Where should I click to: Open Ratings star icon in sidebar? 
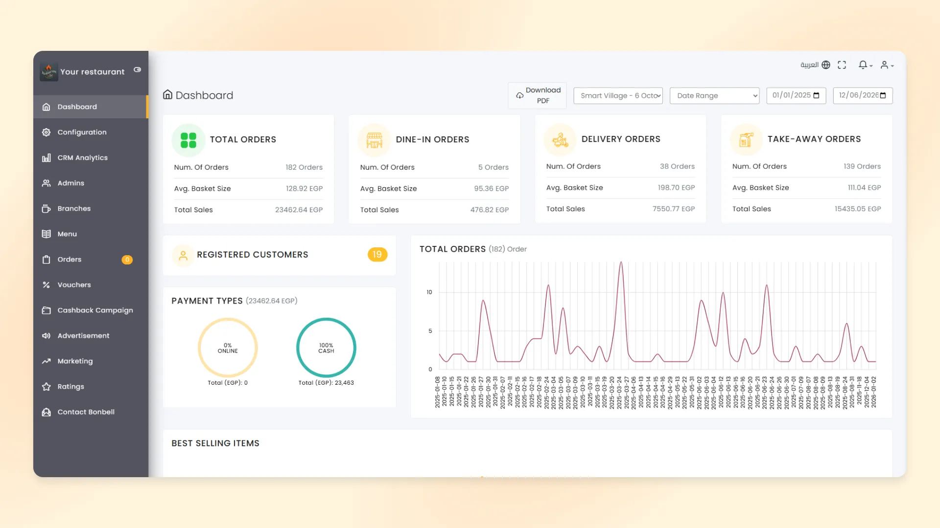tap(47, 387)
